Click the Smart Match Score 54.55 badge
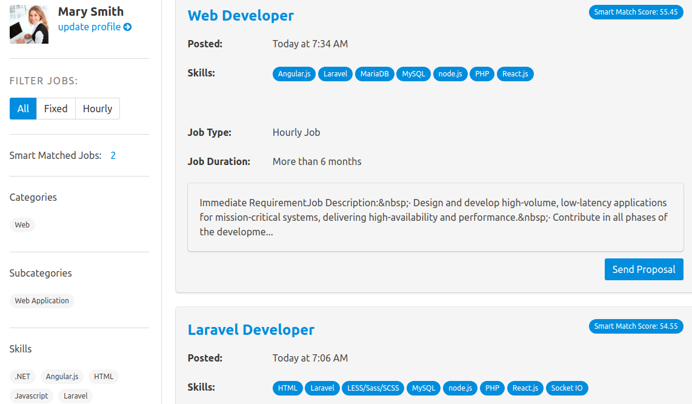The height and width of the screenshot is (404, 692). click(x=636, y=326)
